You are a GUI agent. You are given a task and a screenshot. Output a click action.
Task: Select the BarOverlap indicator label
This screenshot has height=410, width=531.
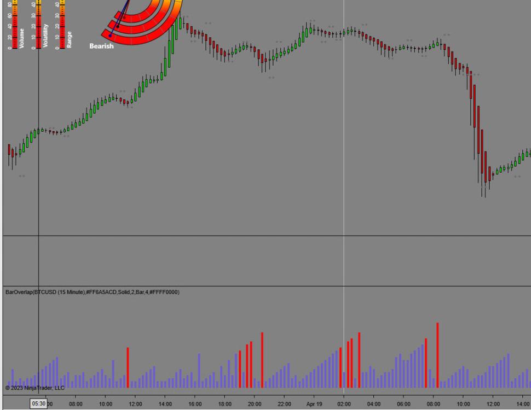coord(92,292)
